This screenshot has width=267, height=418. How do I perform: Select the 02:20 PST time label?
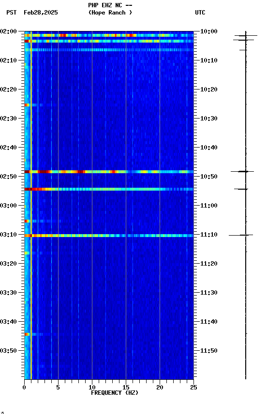[x=8, y=90]
